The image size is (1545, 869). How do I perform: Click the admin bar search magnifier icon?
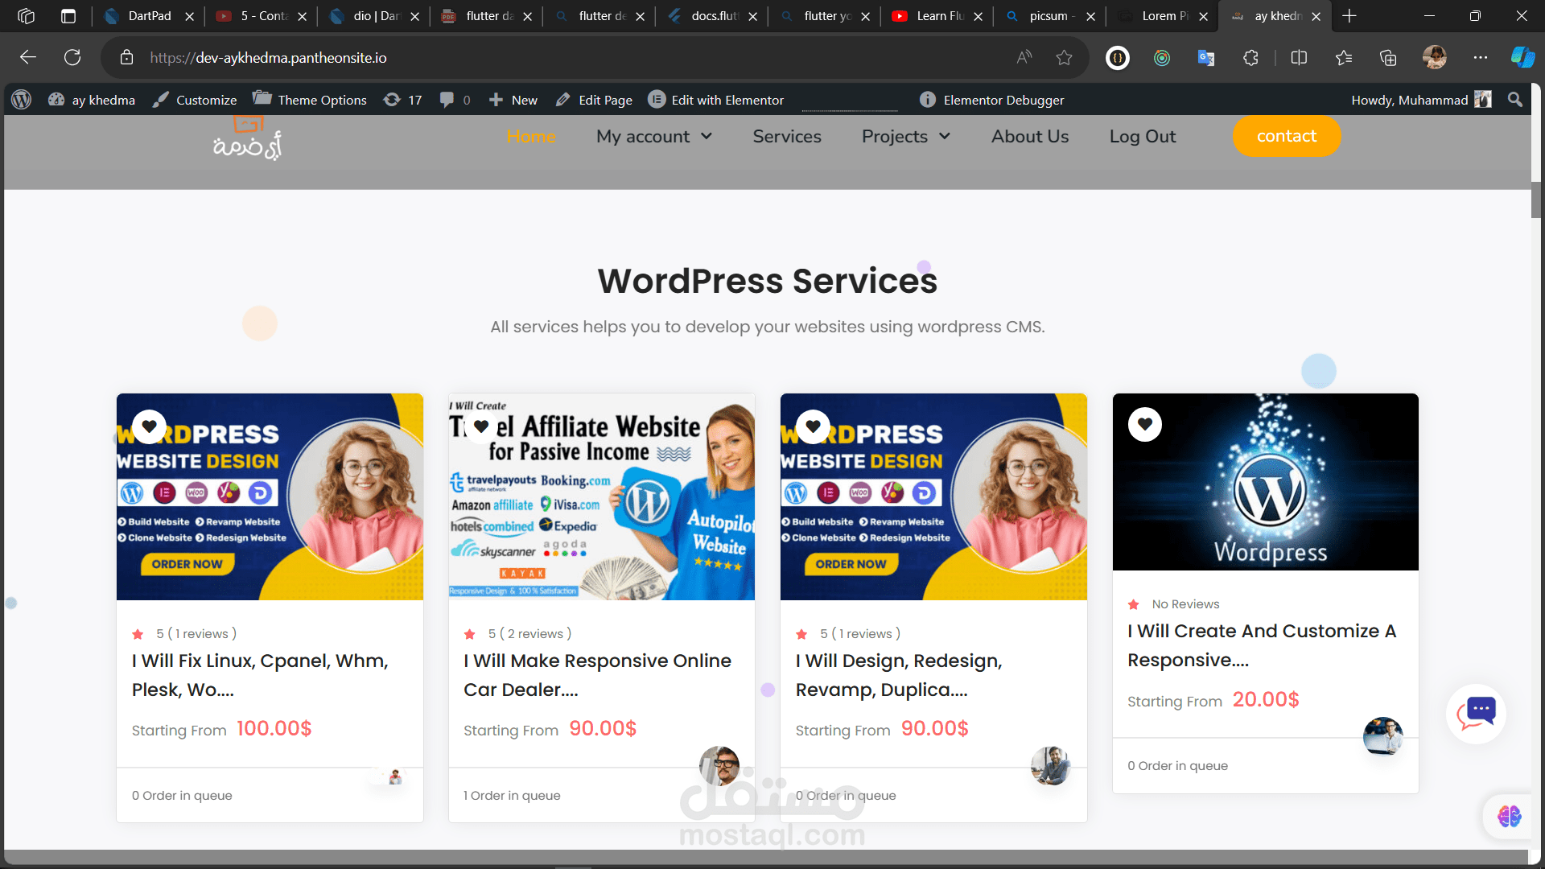(x=1515, y=100)
